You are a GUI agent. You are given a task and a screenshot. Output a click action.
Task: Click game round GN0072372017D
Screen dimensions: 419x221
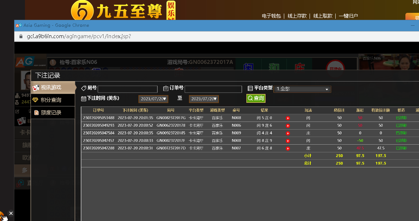[171, 148]
